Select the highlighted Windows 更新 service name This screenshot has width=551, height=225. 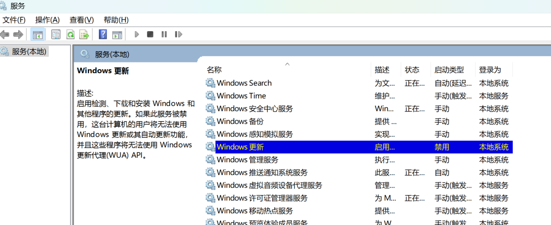(241, 147)
